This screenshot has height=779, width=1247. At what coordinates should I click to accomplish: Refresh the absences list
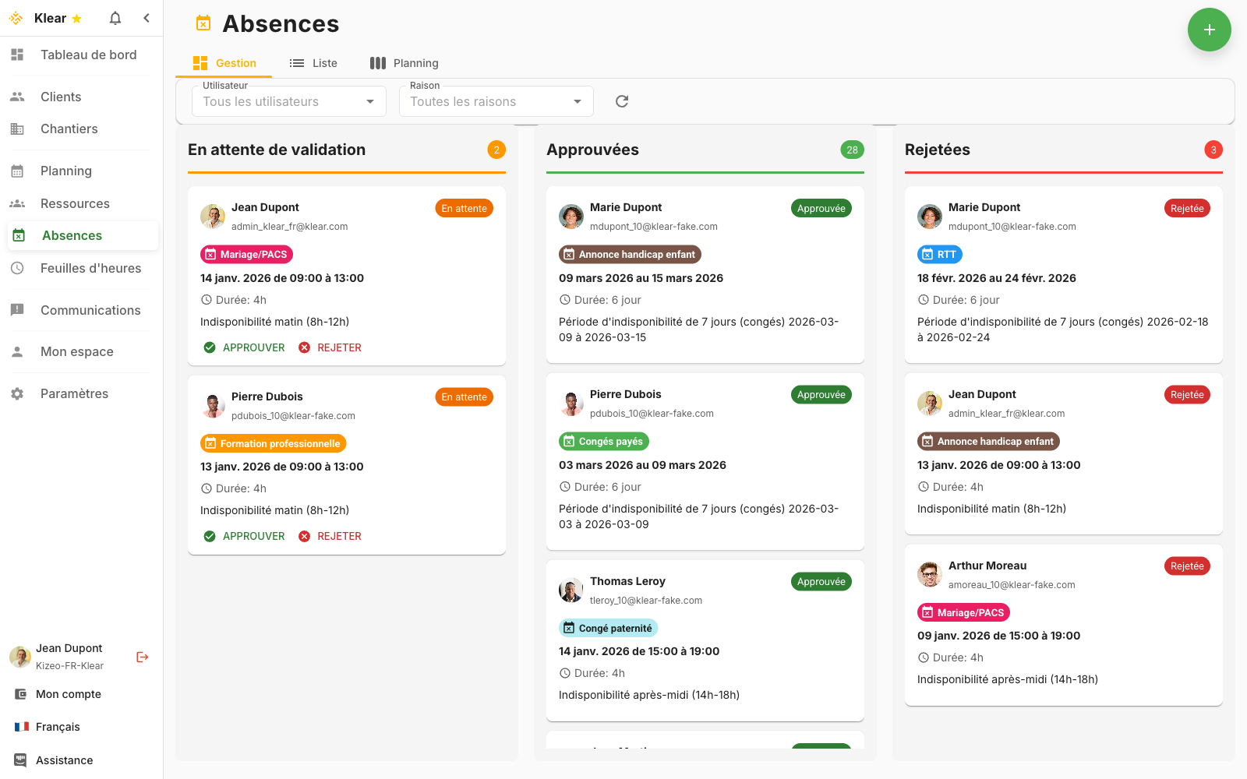621,100
